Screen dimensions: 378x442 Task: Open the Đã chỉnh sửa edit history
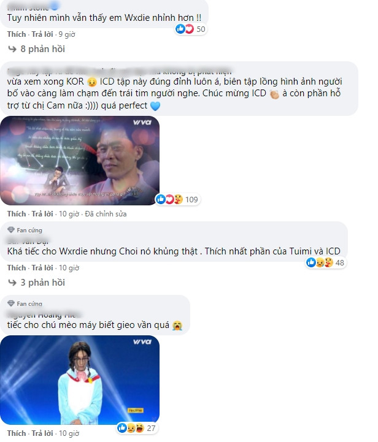[x=106, y=214]
